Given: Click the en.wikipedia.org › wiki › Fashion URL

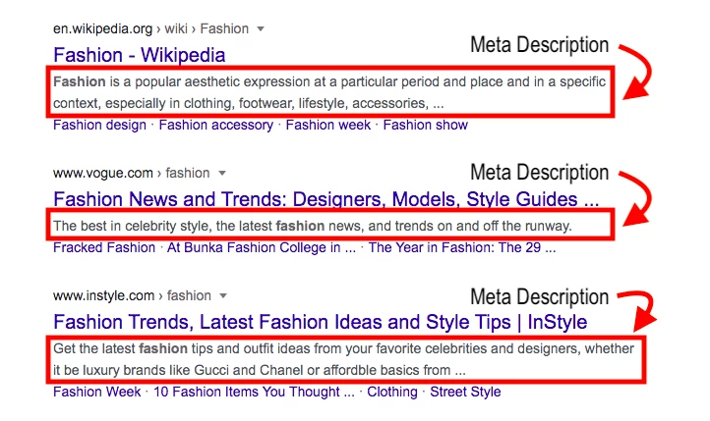Looking at the screenshot, I should tap(150, 28).
